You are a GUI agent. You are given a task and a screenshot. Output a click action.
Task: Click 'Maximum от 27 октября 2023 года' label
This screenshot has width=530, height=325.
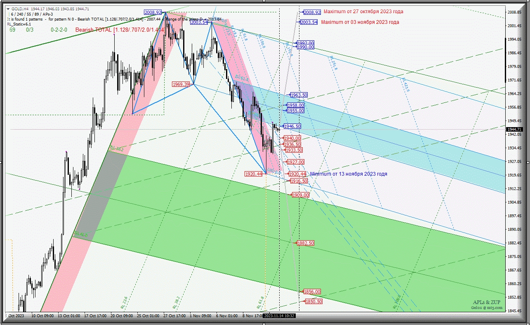363,12
